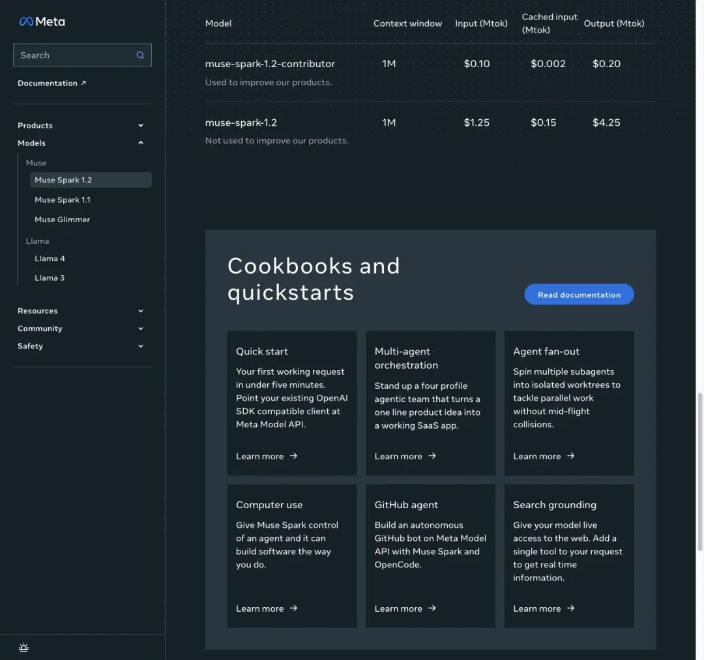The image size is (704, 660).
Task: Toggle the light/dark theme icon
Action: pos(23,648)
